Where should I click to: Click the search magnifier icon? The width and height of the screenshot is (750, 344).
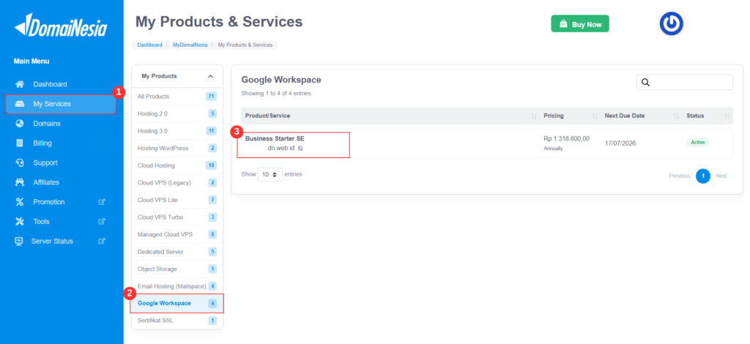pyautogui.click(x=645, y=82)
